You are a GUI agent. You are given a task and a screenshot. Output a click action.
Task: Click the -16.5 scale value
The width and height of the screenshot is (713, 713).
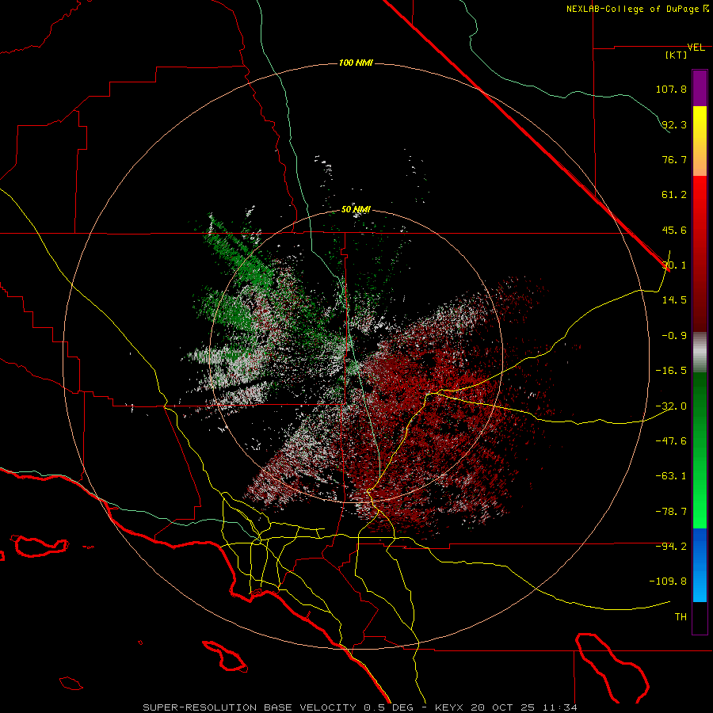pyautogui.click(x=671, y=371)
